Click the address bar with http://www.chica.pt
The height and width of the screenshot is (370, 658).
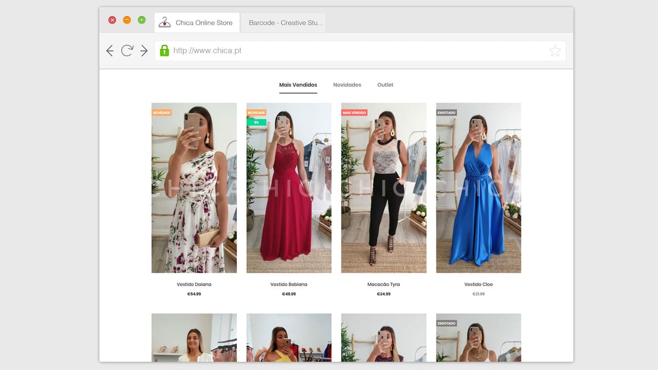click(360, 51)
